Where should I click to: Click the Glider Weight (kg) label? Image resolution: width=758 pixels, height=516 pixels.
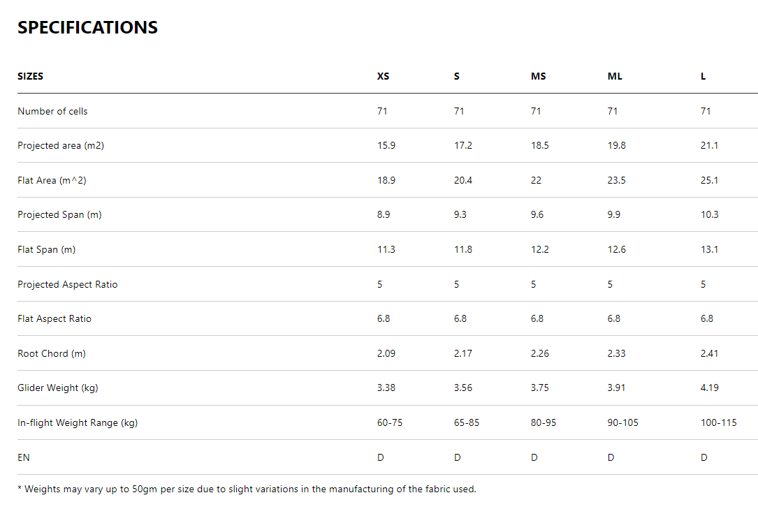coord(58,388)
